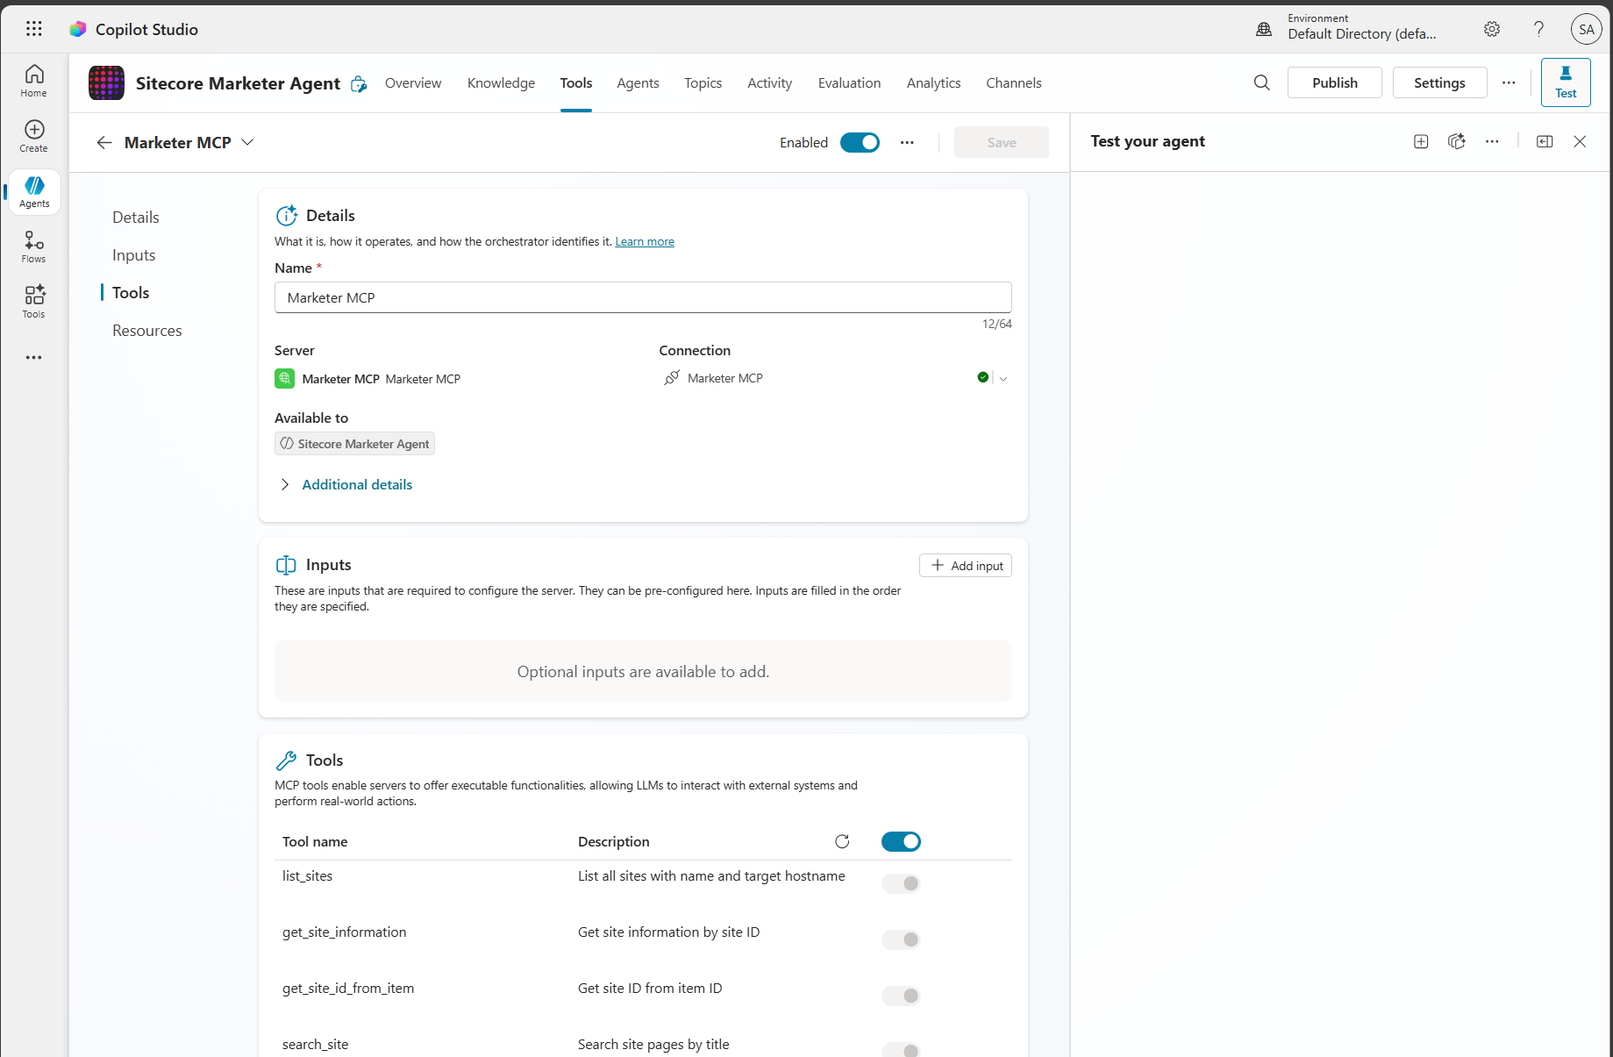Viewport: 1613px width, 1057px height.
Task: Expand Additional details section
Action: click(x=356, y=484)
